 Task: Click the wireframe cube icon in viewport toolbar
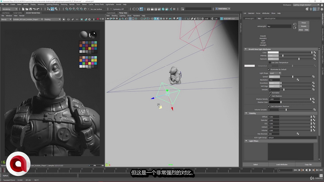tap(152, 19)
